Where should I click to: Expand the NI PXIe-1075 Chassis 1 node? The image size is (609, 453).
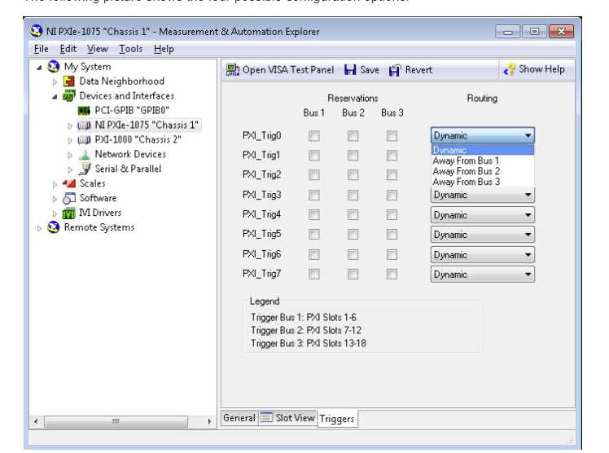(x=70, y=125)
